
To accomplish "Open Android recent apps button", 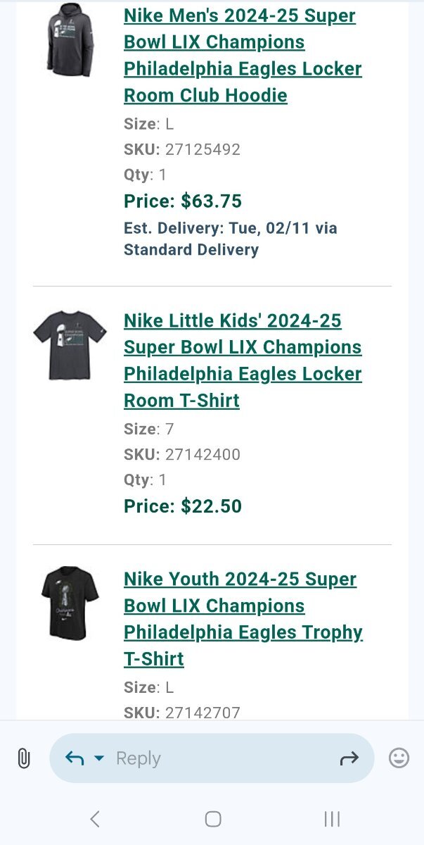I will [x=332, y=819].
